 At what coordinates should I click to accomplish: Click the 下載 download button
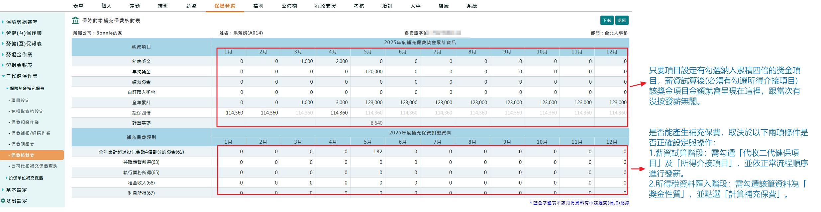tap(607, 20)
